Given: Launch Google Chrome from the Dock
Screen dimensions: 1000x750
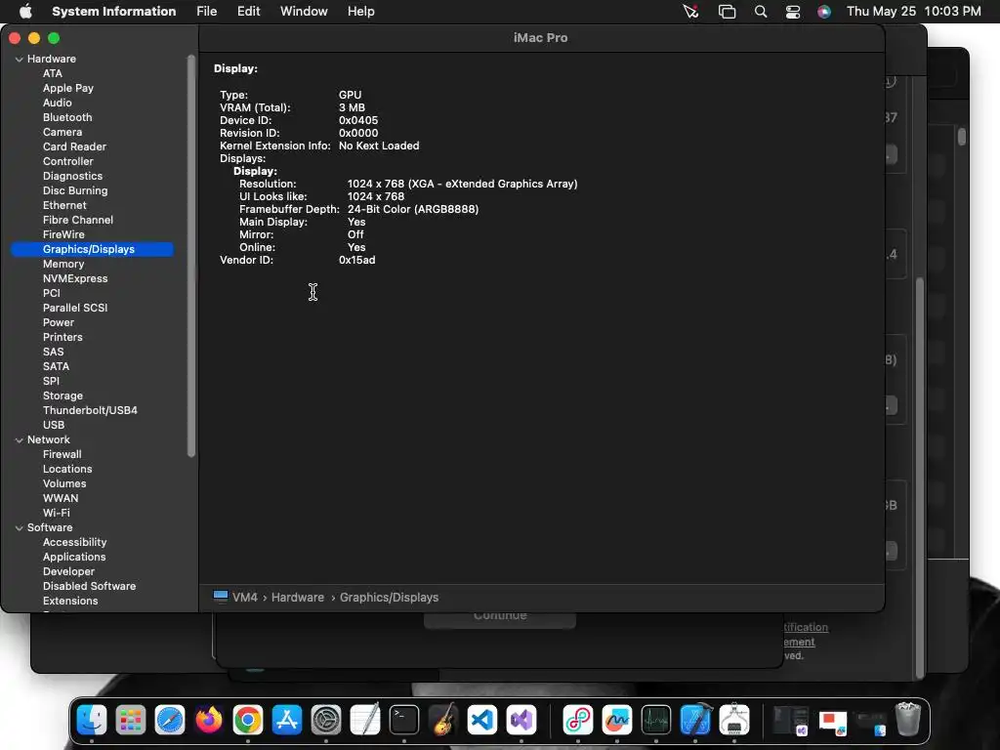Looking at the screenshot, I should (247, 720).
